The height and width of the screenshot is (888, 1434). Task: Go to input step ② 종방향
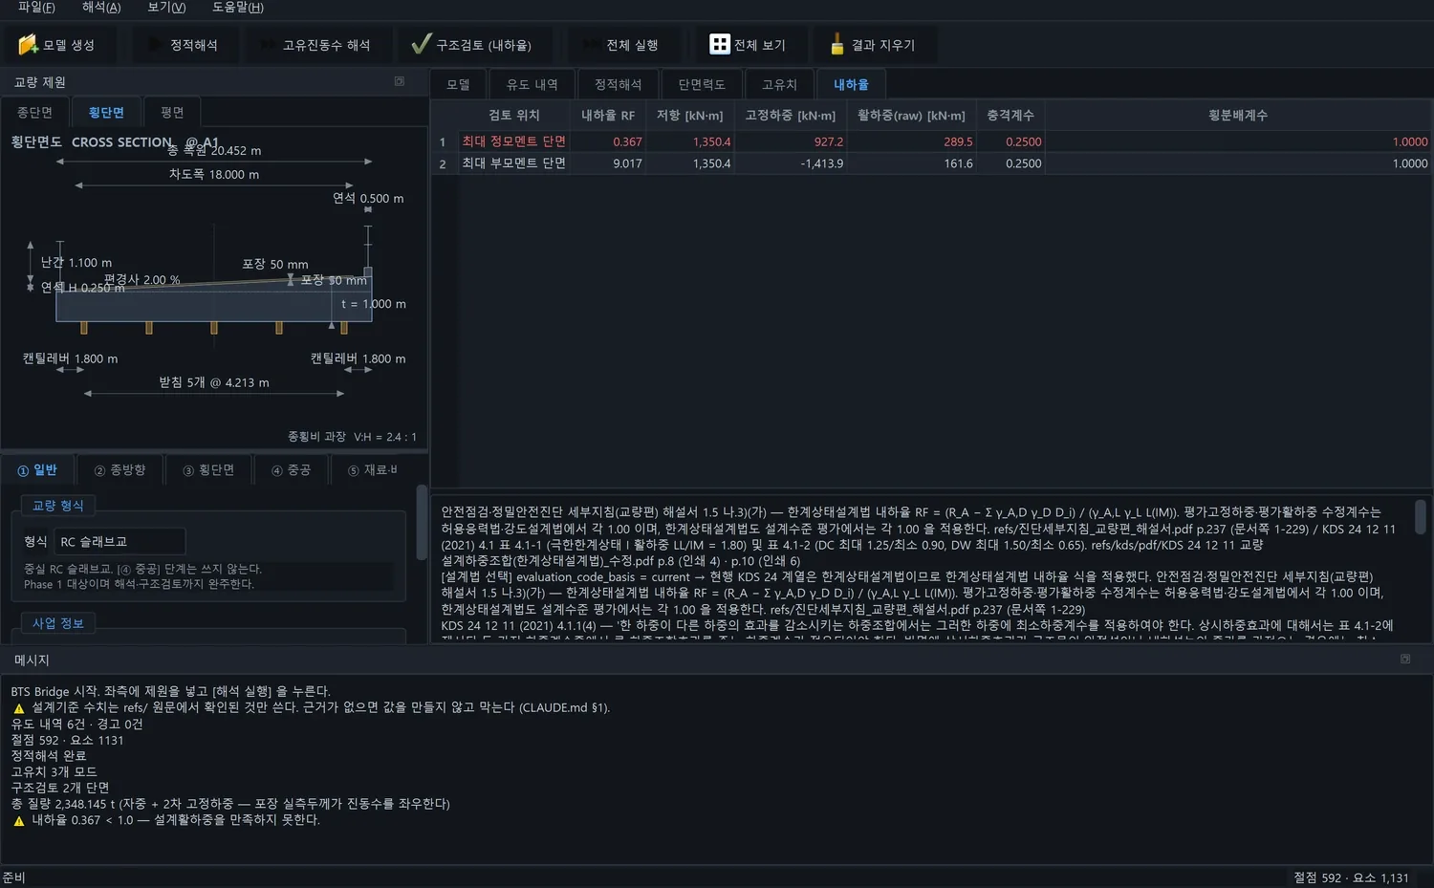pos(120,470)
